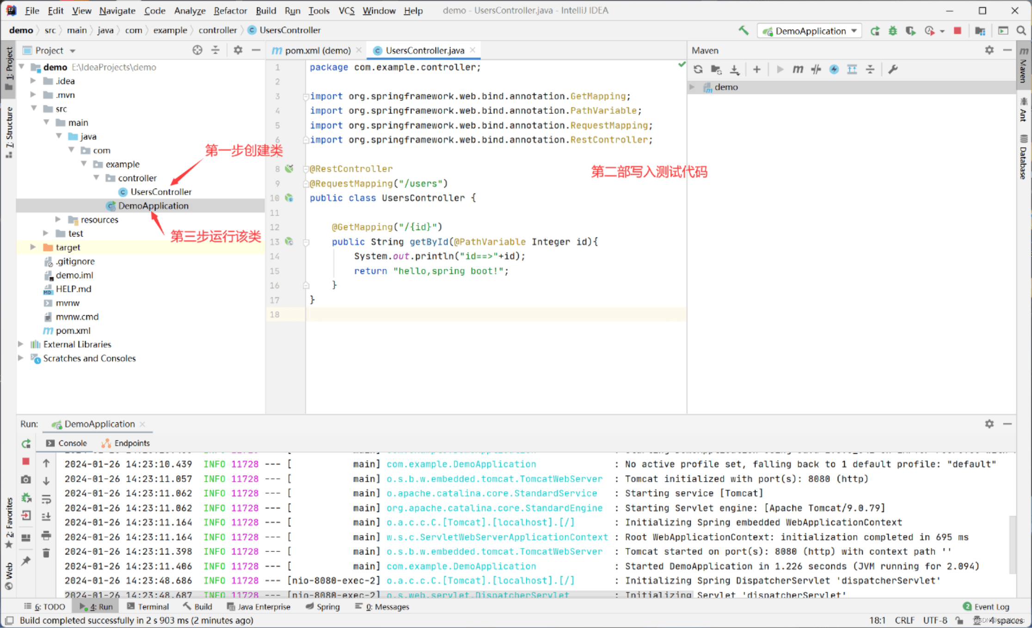
Task: Download sources and documentation in Maven
Action: [734, 69]
